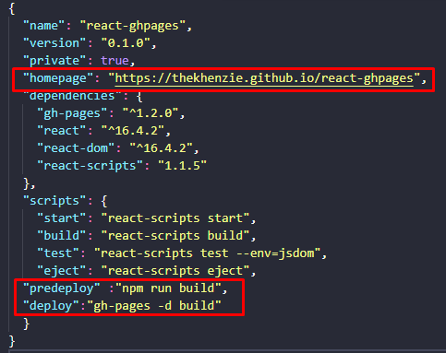The height and width of the screenshot is (353, 446).
Task: Select the "0.1.0" version value
Action: (126, 43)
